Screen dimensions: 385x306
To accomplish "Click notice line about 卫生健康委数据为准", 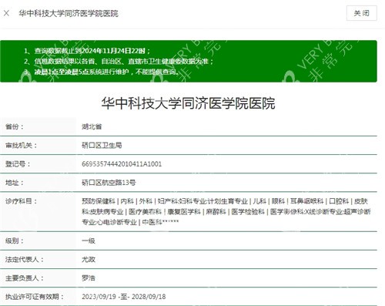I will click(x=119, y=61).
